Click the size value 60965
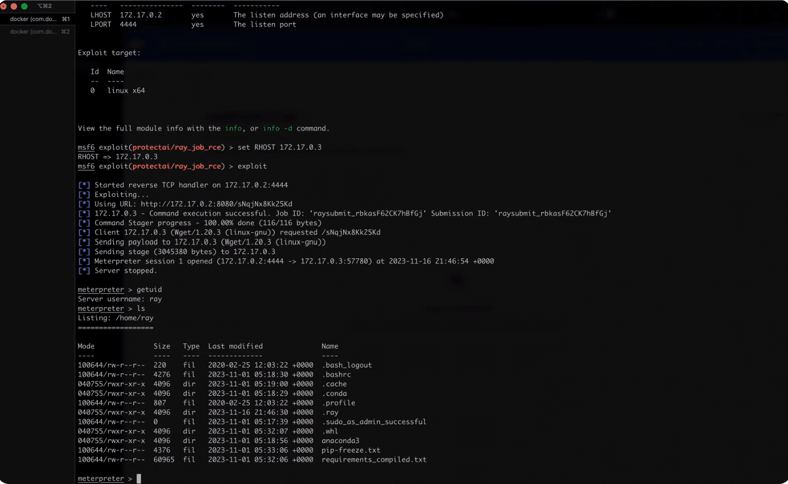788x484 pixels. point(164,460)
